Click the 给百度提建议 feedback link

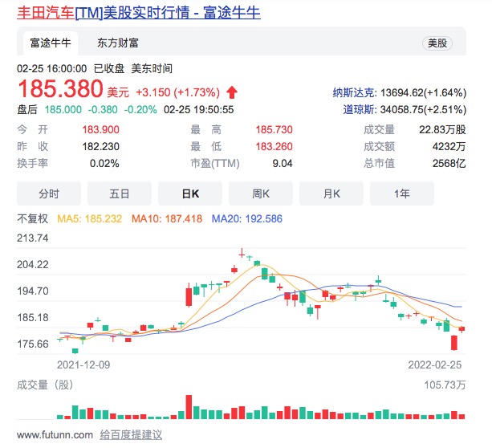pos(131,435)
